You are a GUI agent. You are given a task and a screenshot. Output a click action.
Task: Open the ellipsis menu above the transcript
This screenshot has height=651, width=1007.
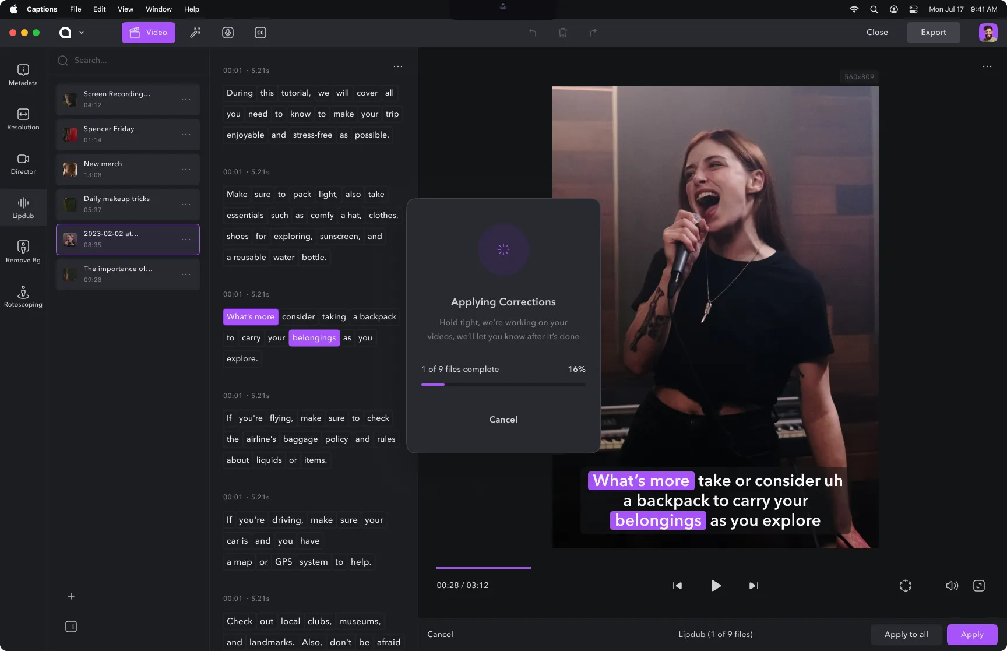(x=398, y=66)
